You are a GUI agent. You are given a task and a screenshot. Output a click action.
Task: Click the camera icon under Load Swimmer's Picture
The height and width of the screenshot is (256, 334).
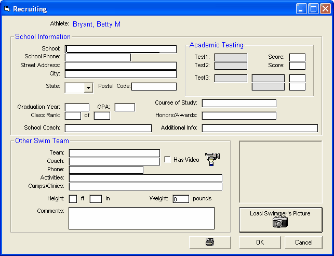click(x=280, y=223)
